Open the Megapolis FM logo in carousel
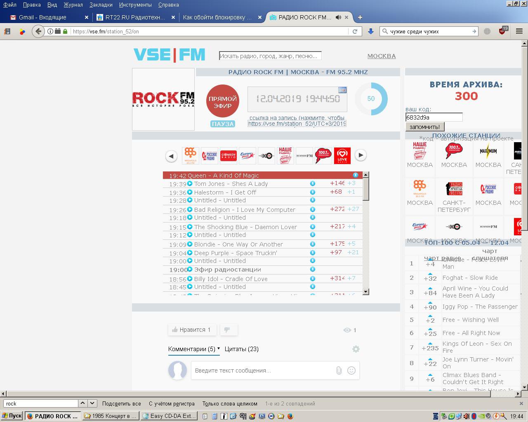 (190, 155)
